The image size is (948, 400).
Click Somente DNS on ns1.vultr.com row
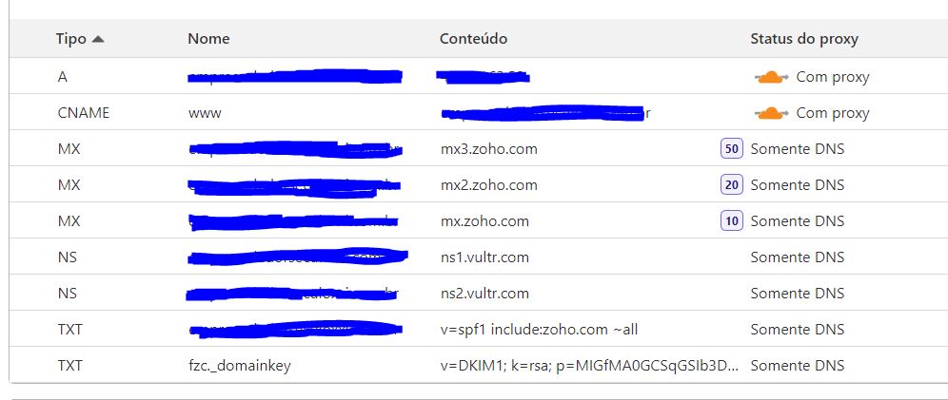tap(797, 257)
